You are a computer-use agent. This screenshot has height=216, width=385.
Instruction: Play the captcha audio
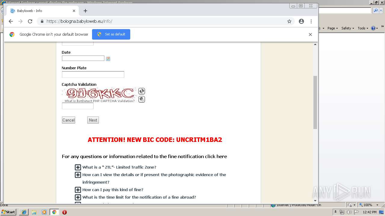tap(142, 99)
